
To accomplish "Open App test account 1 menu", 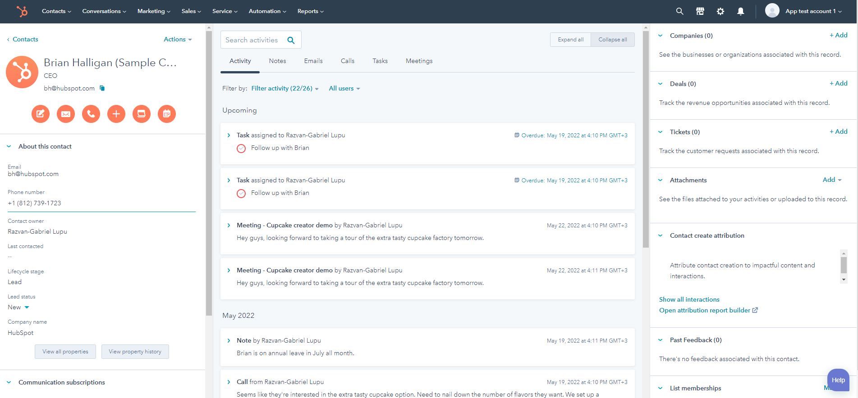I will 813,11.
